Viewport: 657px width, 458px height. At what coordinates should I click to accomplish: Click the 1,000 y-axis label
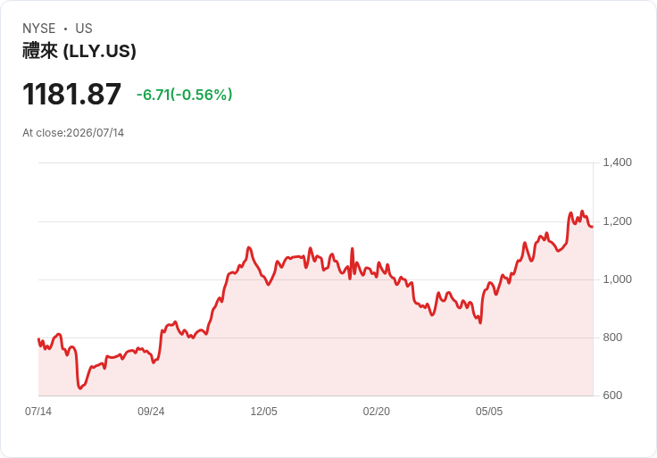tap(617, 279)
